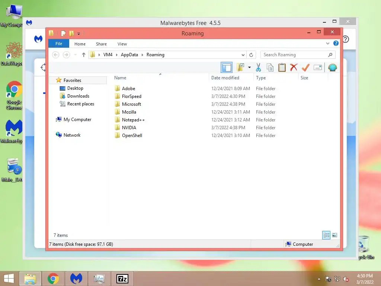Click the muted volume tray icon
Viewport: 381px width, 286px height.
tap(346, 279)
